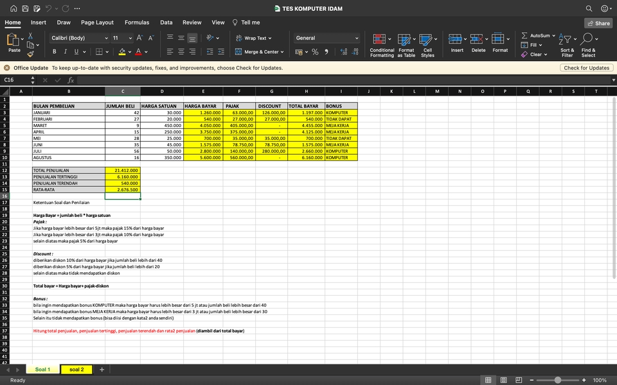Apply italic formatting
Viewport: 617px width, 385px height.
click(x=65, y=51)
